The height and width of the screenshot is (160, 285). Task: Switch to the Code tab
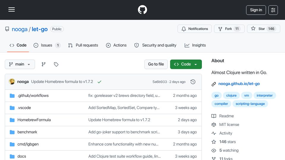tap(18, 45)
